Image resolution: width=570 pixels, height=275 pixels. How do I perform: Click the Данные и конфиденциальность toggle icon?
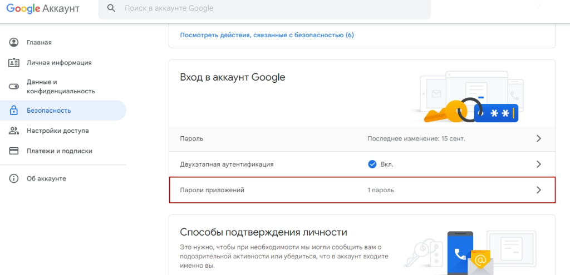coord(14,87)
